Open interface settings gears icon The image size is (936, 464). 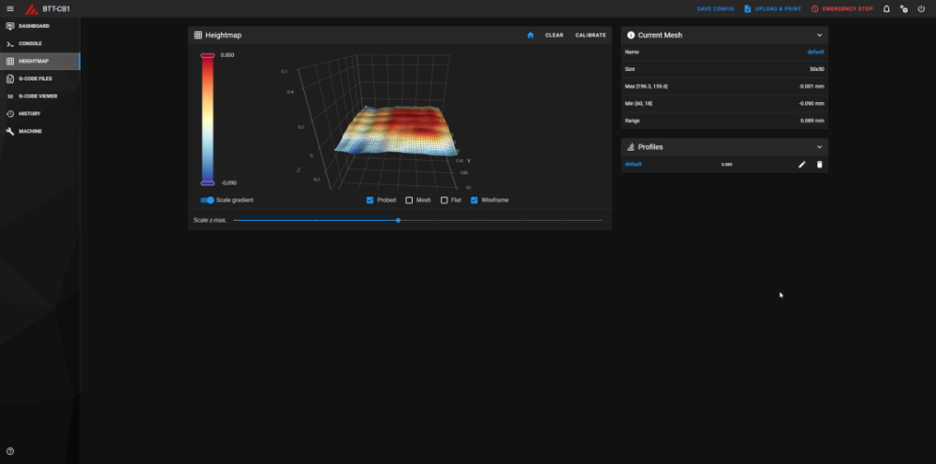point(904,9)
